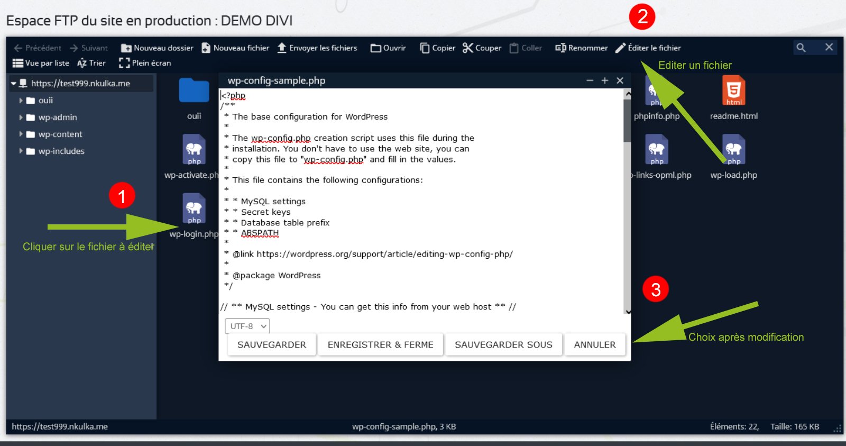This screenshot has height=446, width=846.
Task: Cut the selection with Couper
Action: point(482,48)
